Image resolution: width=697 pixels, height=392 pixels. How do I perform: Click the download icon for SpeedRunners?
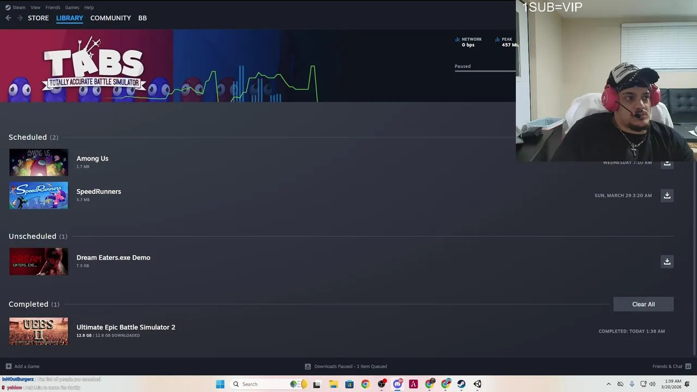[667, 195]
